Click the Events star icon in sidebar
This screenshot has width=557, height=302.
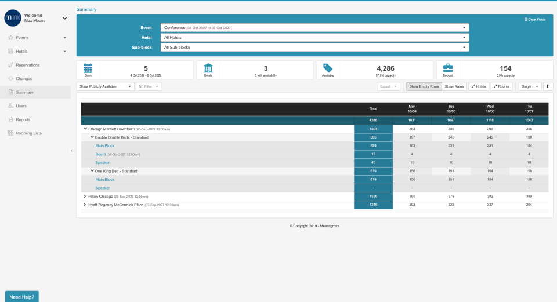10,38
